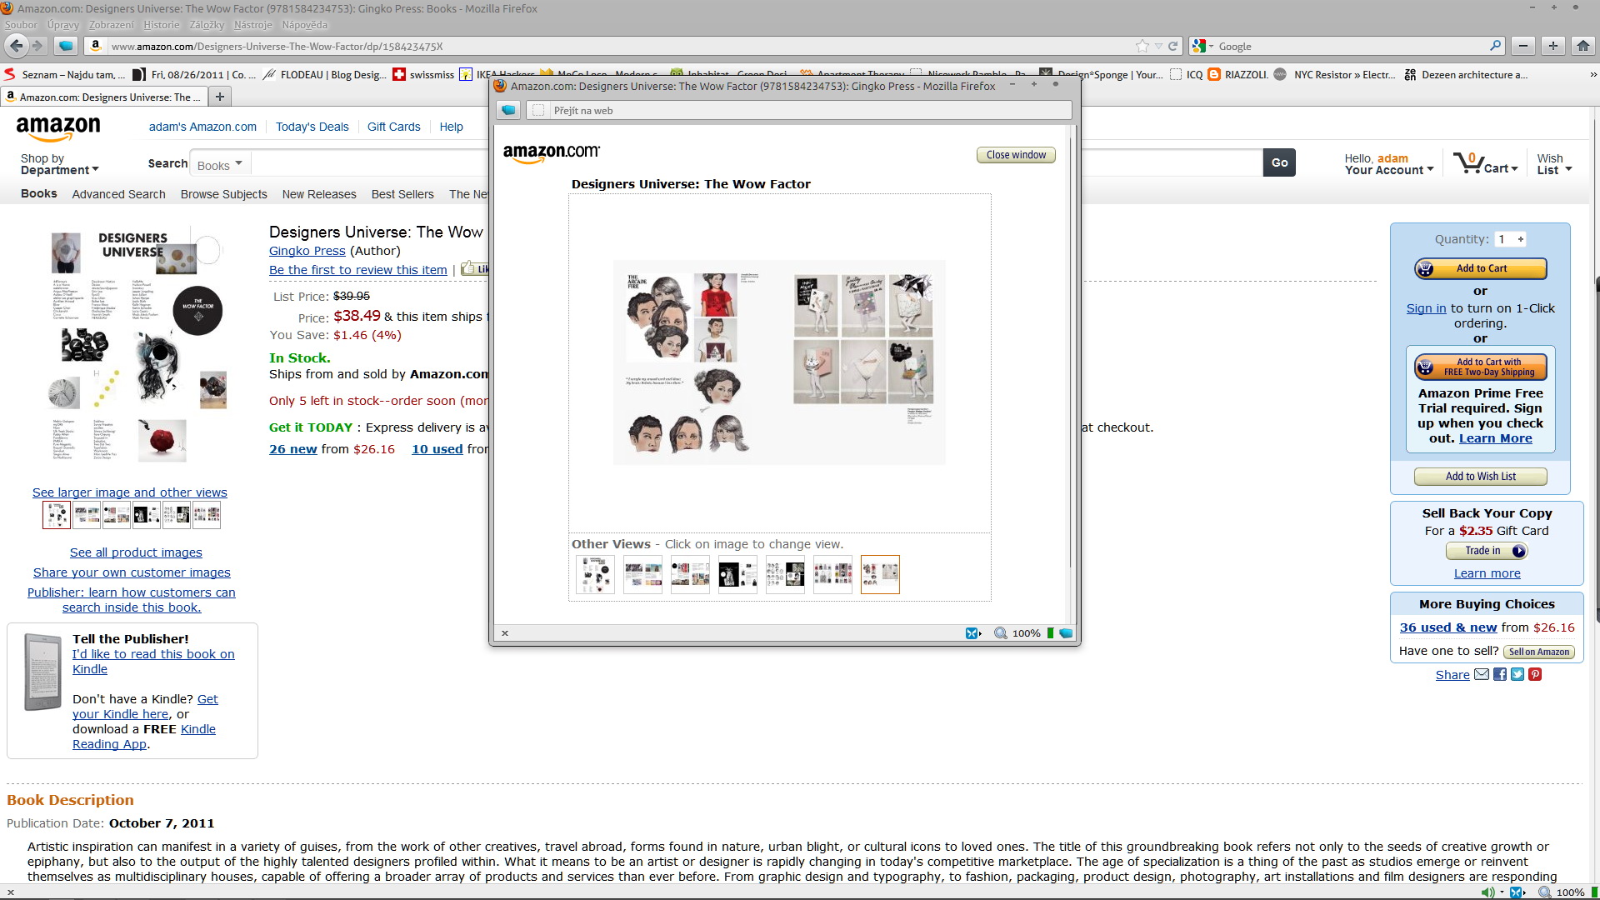1600x900 pixels.
Task: Click the home icon in the main toolbar
Action: point(1583,46)
